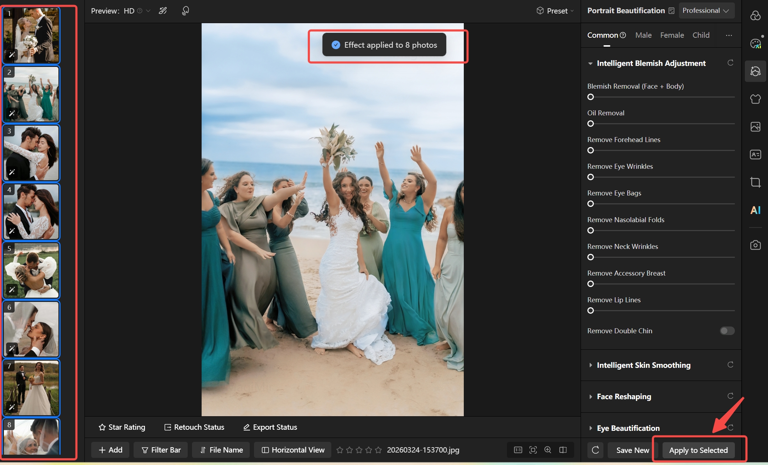Reset Intelligent Blemish Adjustment section

[x=730, y=63]
